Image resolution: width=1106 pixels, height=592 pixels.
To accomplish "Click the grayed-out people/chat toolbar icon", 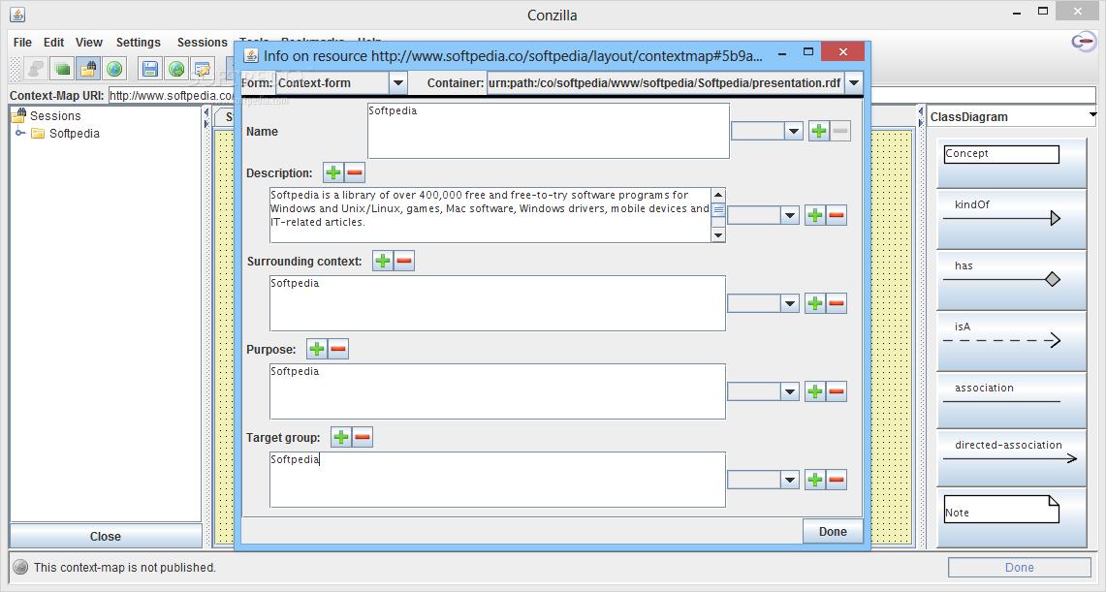I will point(35,69).
